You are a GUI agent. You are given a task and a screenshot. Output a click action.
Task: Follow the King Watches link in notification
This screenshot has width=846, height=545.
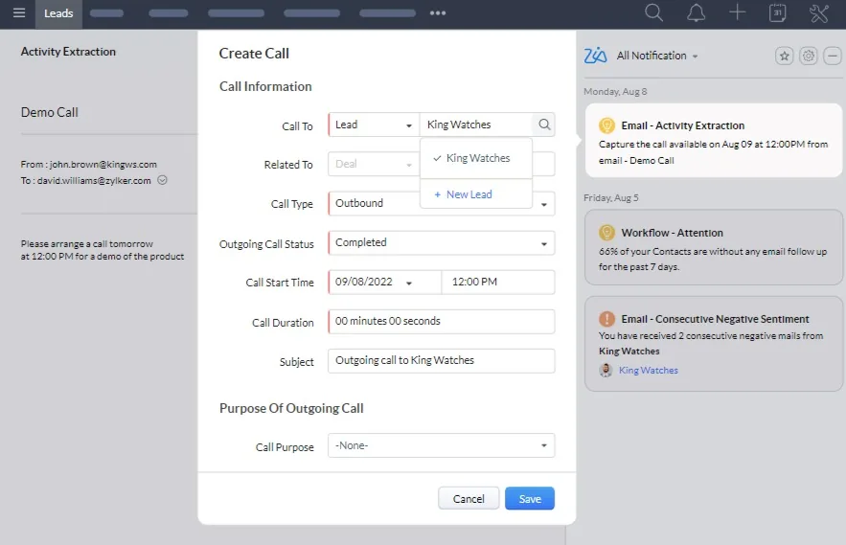point(648,370)
